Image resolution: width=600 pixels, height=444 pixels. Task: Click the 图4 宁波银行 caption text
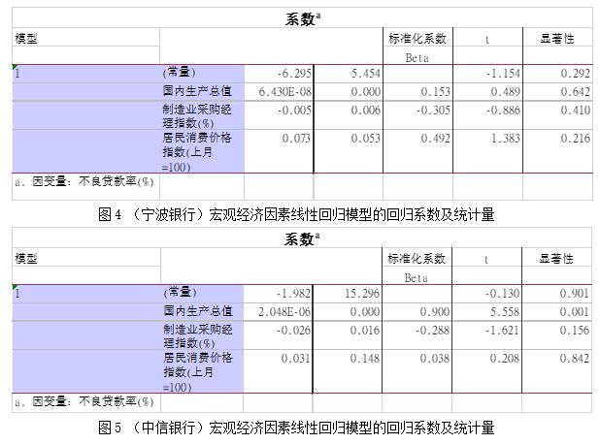point(296,215)
